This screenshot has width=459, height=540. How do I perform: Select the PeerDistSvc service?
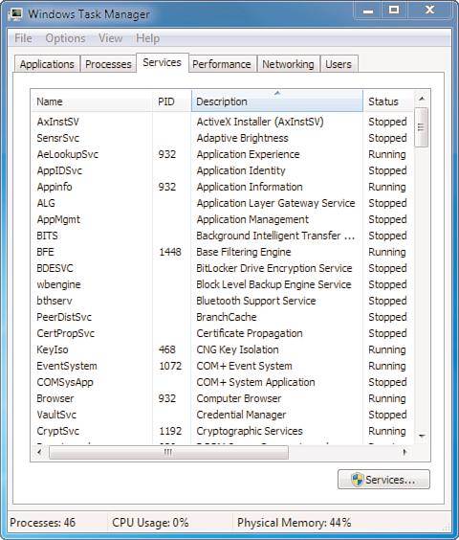[222, 317]
